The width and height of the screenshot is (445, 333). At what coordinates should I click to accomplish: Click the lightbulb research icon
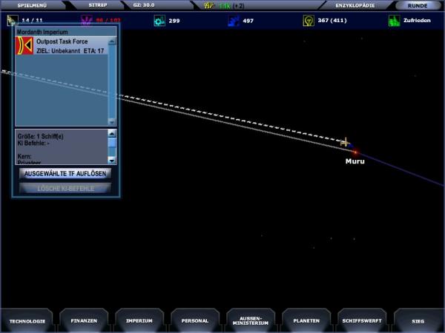[x=309, y=21]
